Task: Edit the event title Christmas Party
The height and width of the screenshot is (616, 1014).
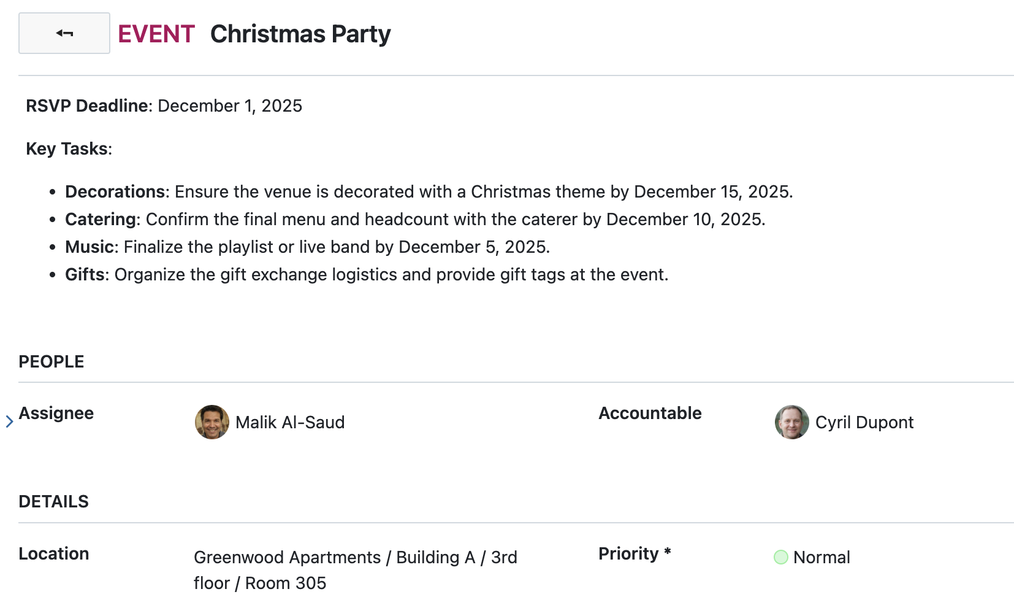Action: coord(300,34)
